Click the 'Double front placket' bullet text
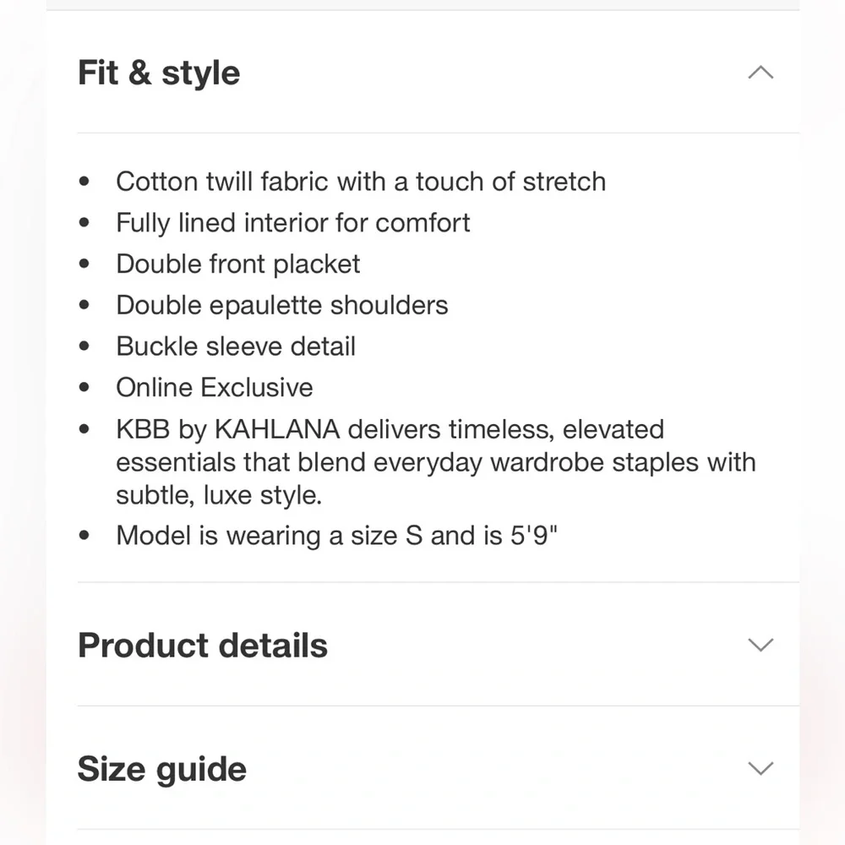The image size is (845, 845). click(237, 264)
